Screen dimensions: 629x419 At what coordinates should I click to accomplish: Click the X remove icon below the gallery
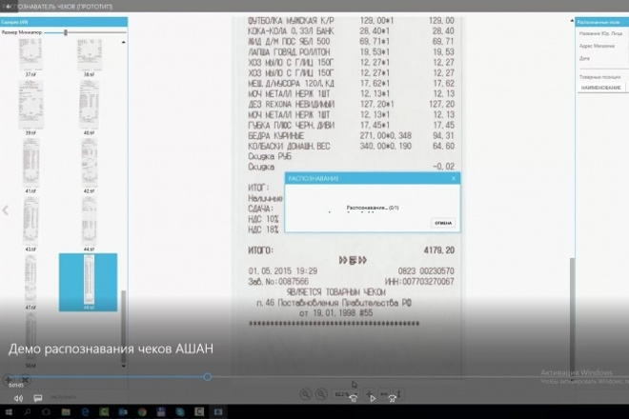pos(25,379)
